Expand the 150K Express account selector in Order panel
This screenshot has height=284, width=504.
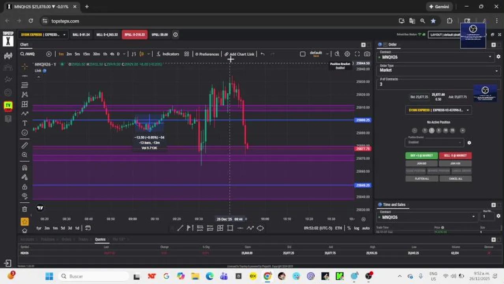439,110
